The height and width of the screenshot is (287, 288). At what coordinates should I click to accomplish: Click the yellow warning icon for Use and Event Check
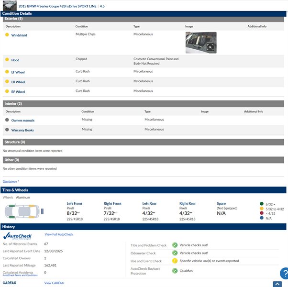click(x=175, y=261)
